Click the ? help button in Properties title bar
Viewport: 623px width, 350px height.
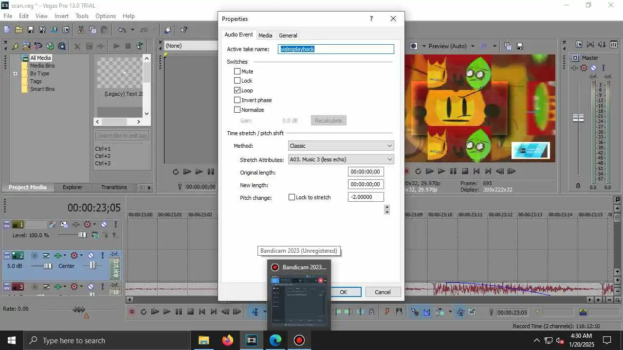pos(371,19)
